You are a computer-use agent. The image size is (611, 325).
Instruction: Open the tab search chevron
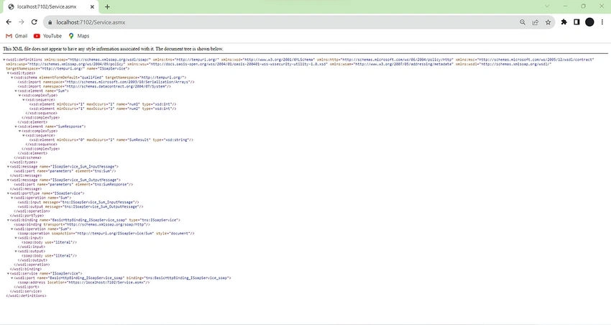pyautogui.click(x=547, y=6)
